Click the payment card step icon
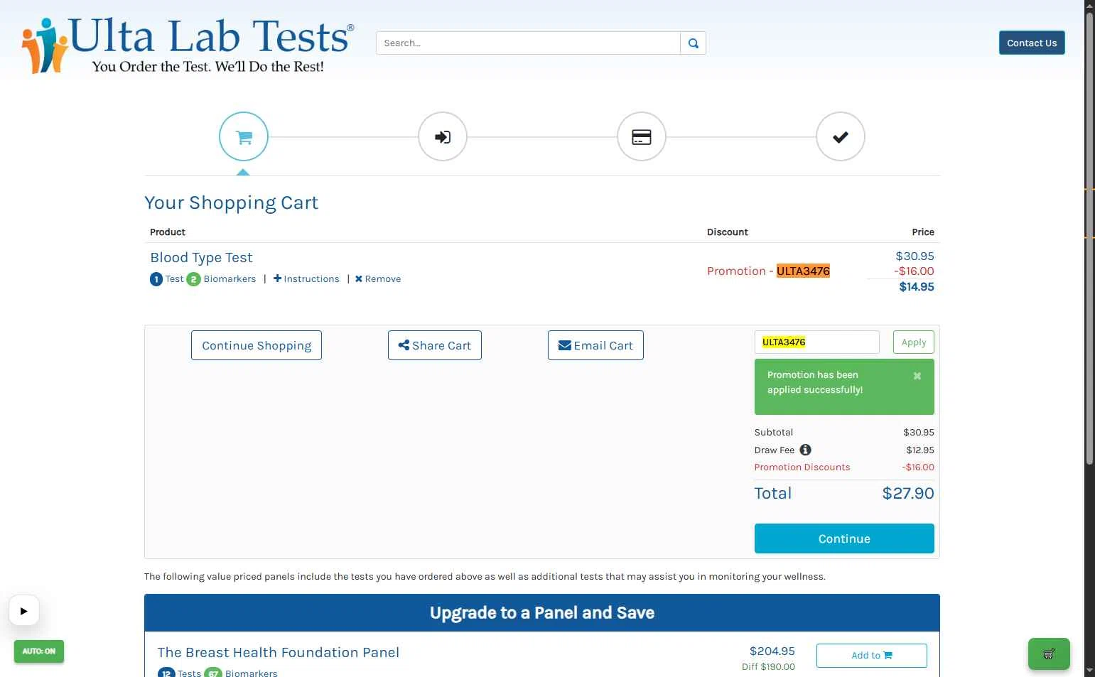Viewport: 1095px width, 677px height. click(642, 136)
